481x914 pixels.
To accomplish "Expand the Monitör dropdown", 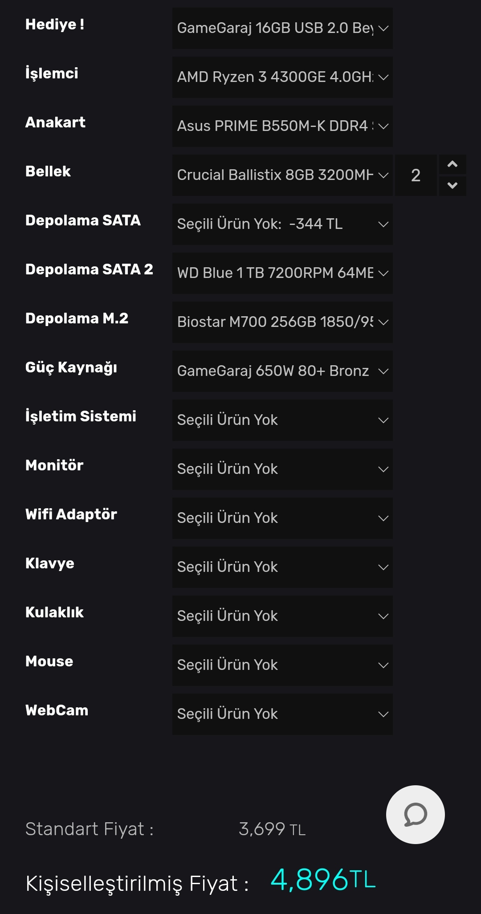I will coord(282,469).
